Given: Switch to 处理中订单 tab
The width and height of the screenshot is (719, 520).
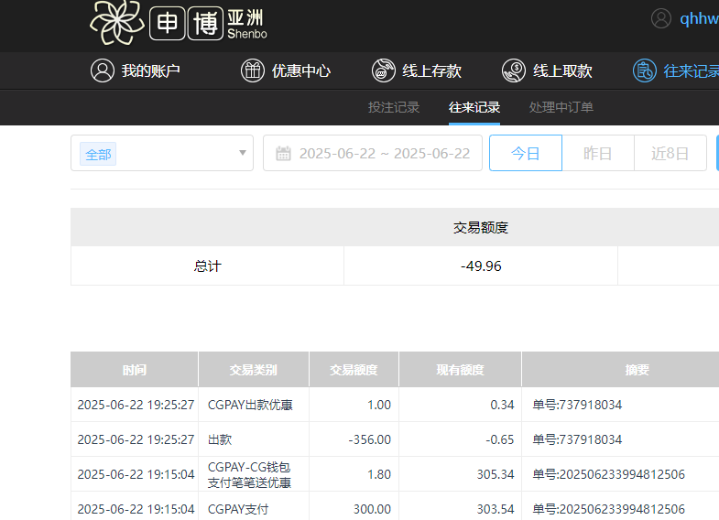Looking at the screenshot, I should tap(561, 107).
